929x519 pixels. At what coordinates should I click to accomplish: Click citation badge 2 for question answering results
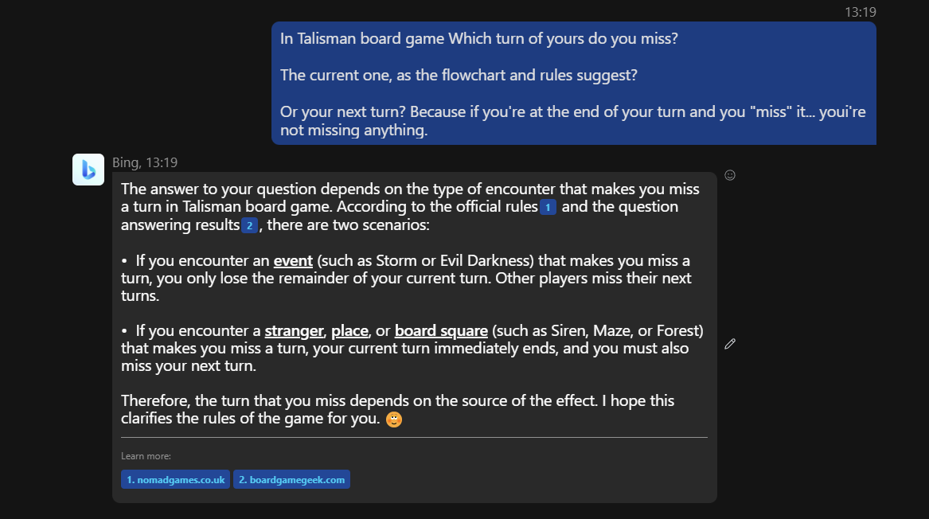coord(248,225)
